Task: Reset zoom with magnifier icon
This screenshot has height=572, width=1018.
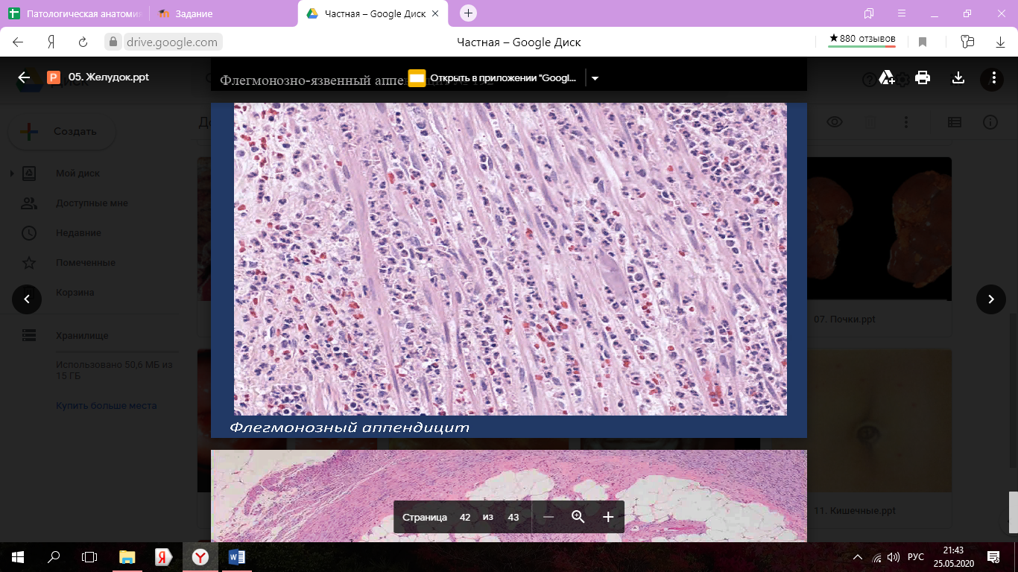Action: click(578, 517)
